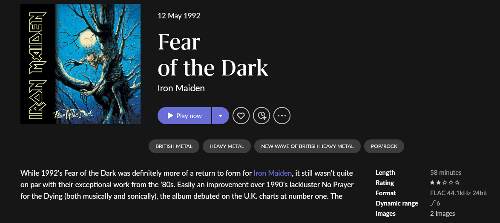Click the FLAC 44.1kHz 24bit format value

[x=458, y=193]
